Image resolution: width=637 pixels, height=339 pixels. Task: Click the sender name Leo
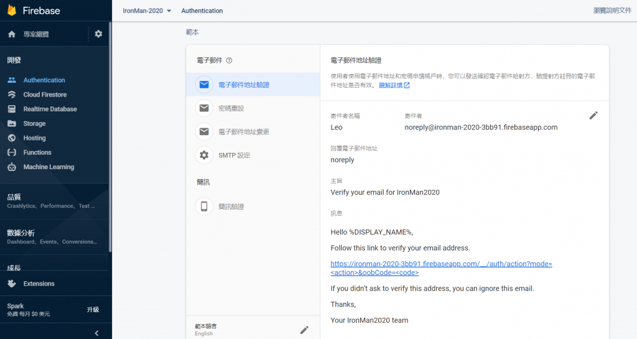click(x=337, y=128)
